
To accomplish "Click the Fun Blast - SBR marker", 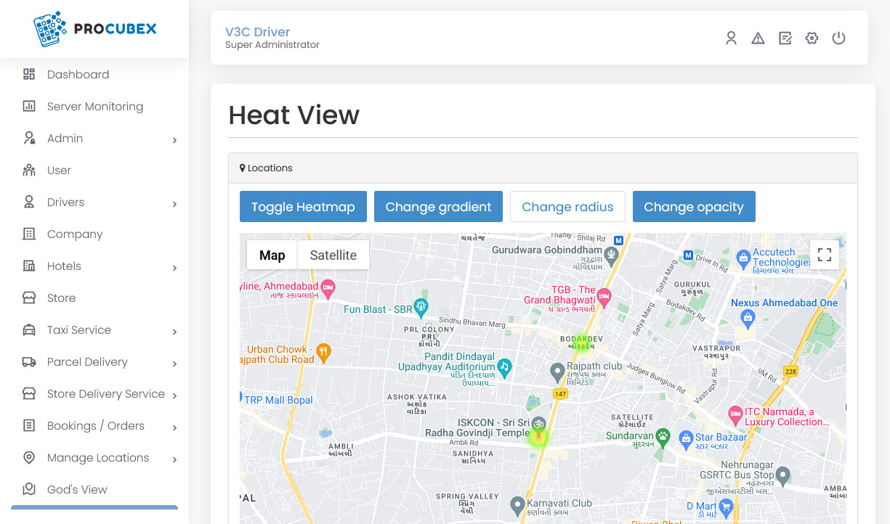I will pos(421,306).
